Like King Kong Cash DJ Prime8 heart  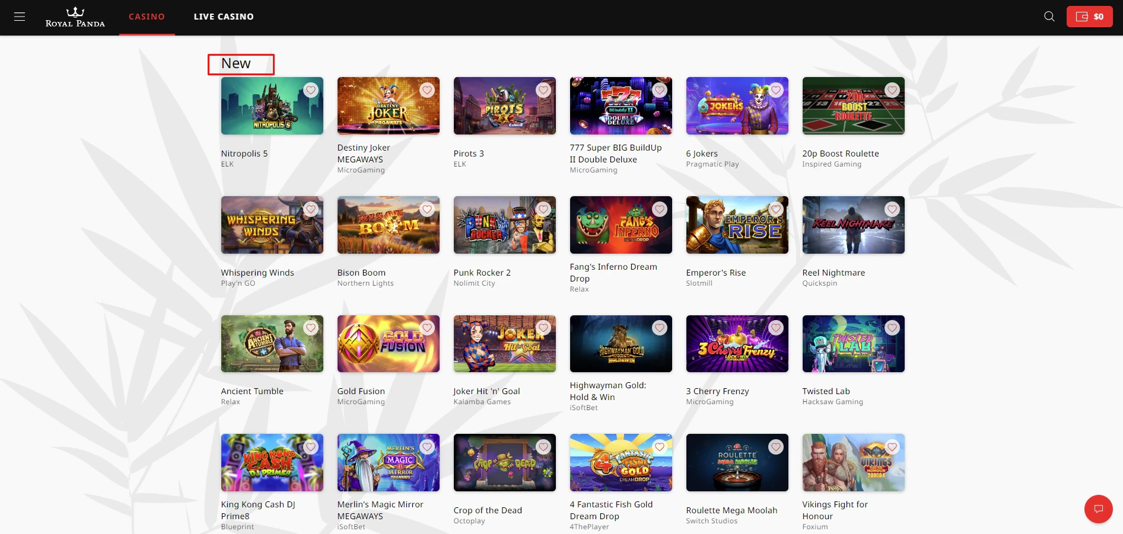pyautogui.click(x=311, y=447)
